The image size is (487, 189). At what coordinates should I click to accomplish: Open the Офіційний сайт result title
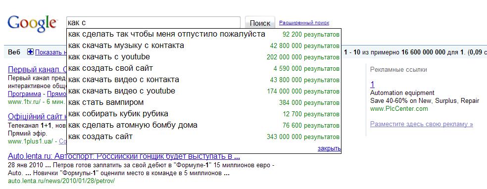point(37,117)
